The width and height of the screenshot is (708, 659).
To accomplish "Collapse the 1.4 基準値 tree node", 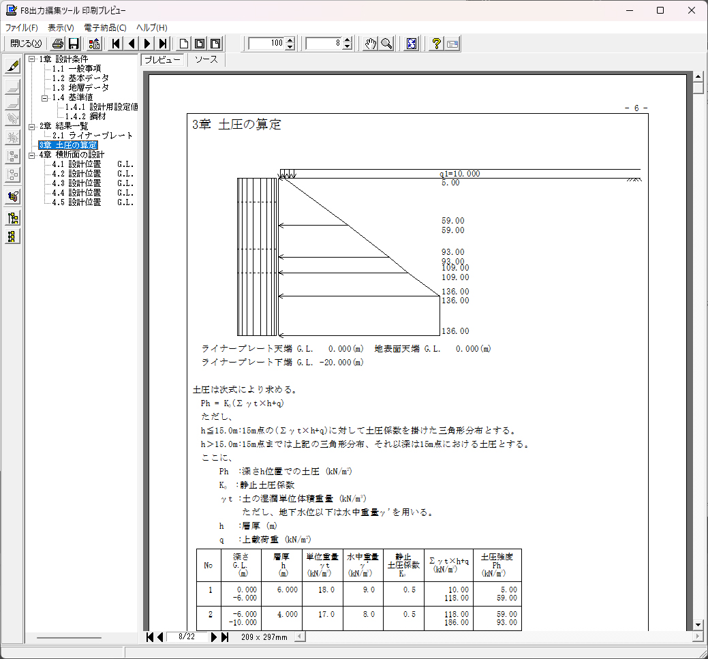I will pos(45,97).
